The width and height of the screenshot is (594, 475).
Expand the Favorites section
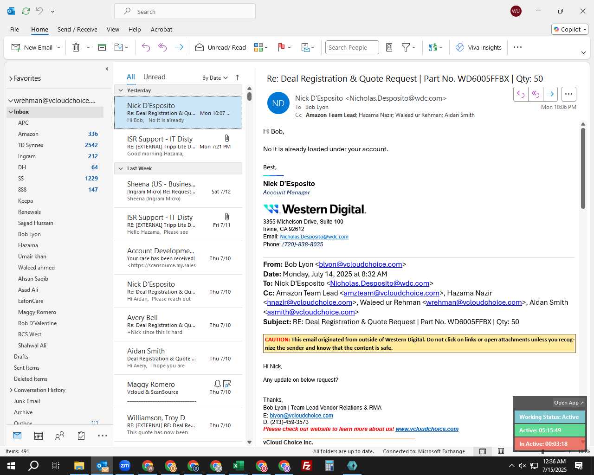11,79
